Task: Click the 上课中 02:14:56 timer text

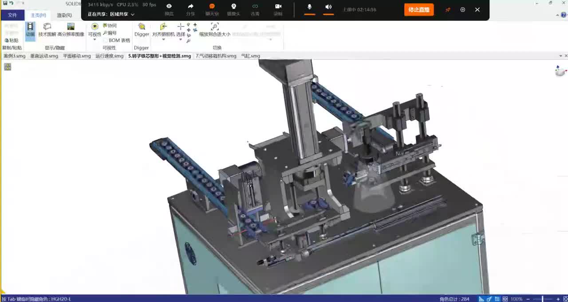Action: [359, 9]
